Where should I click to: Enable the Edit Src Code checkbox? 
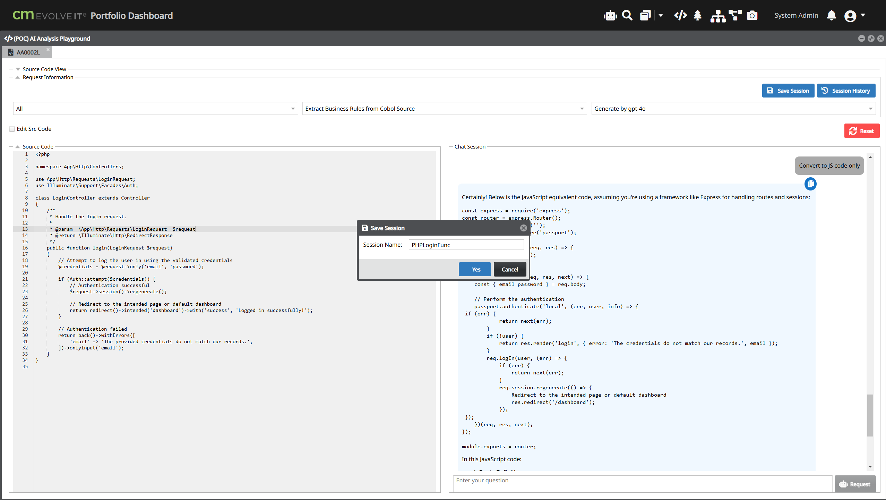12,129
